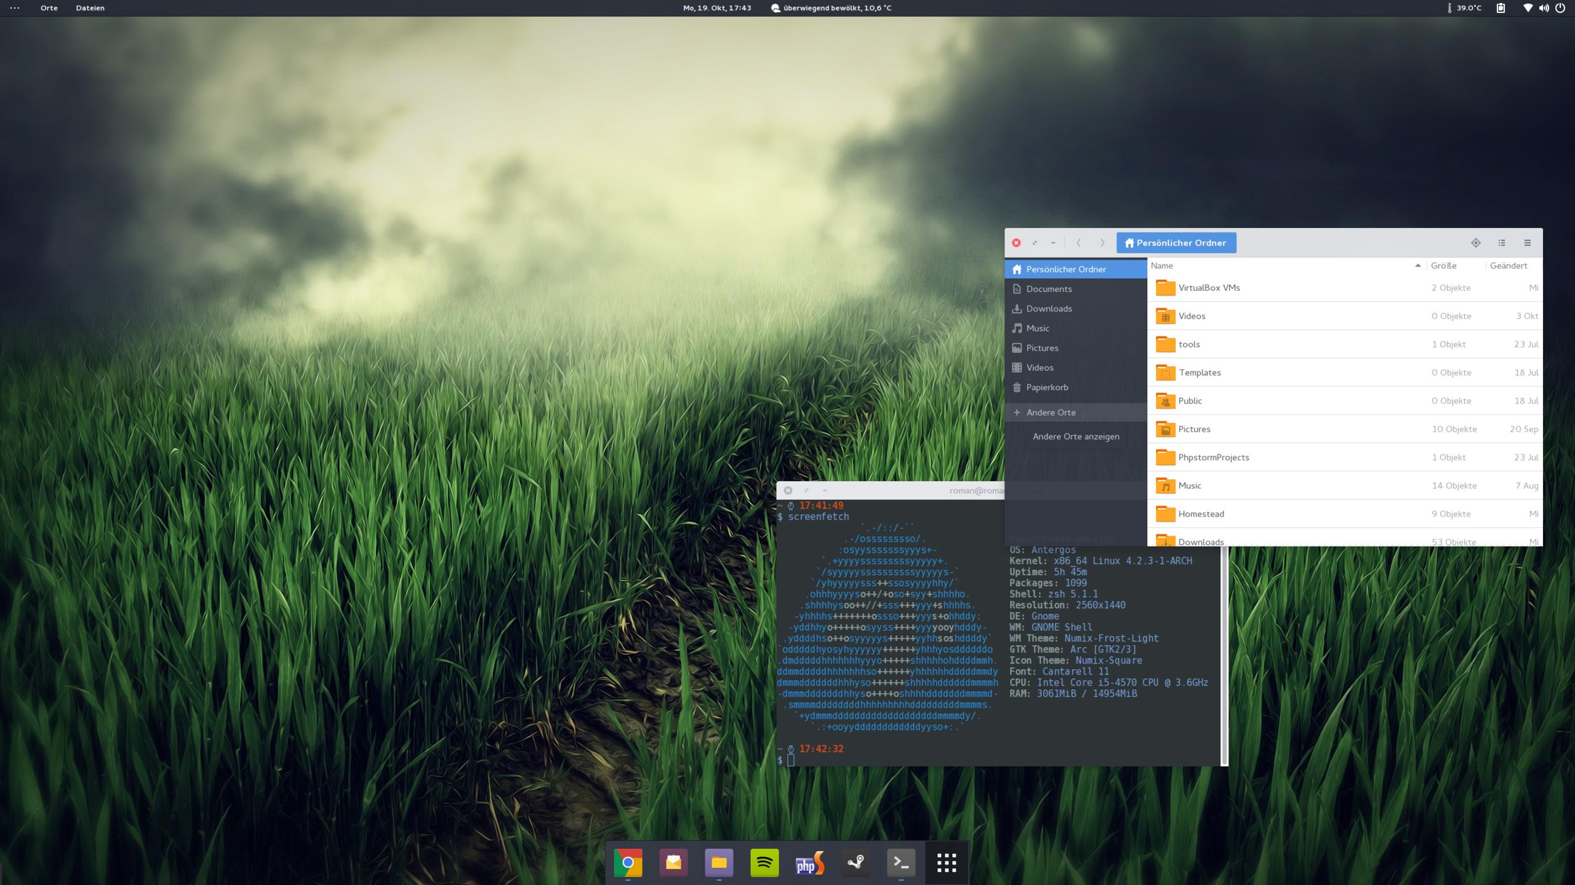Open the file manager hamburger menu
This screenshot has width=1575, height=885.
[1528, 243]
